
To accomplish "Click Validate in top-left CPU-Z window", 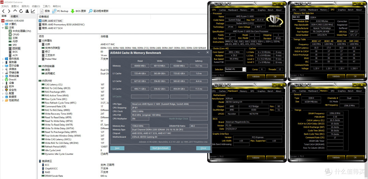I will click(256, 77).
